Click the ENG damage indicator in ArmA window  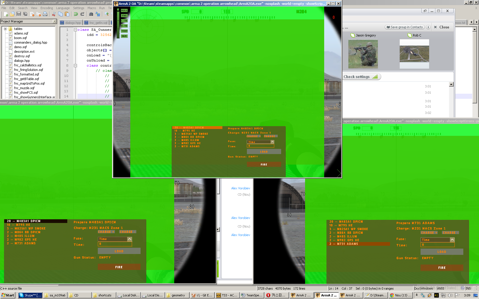coord(124,16)
